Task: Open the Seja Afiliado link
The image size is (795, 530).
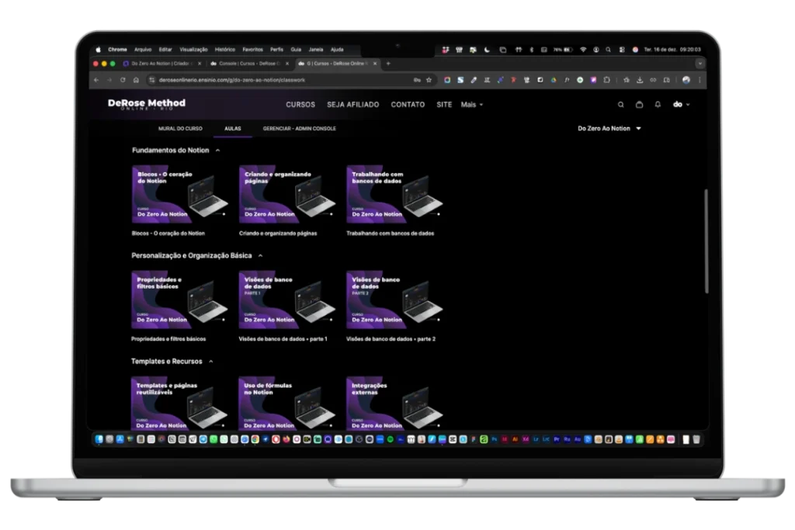Action: coord(353,105)
